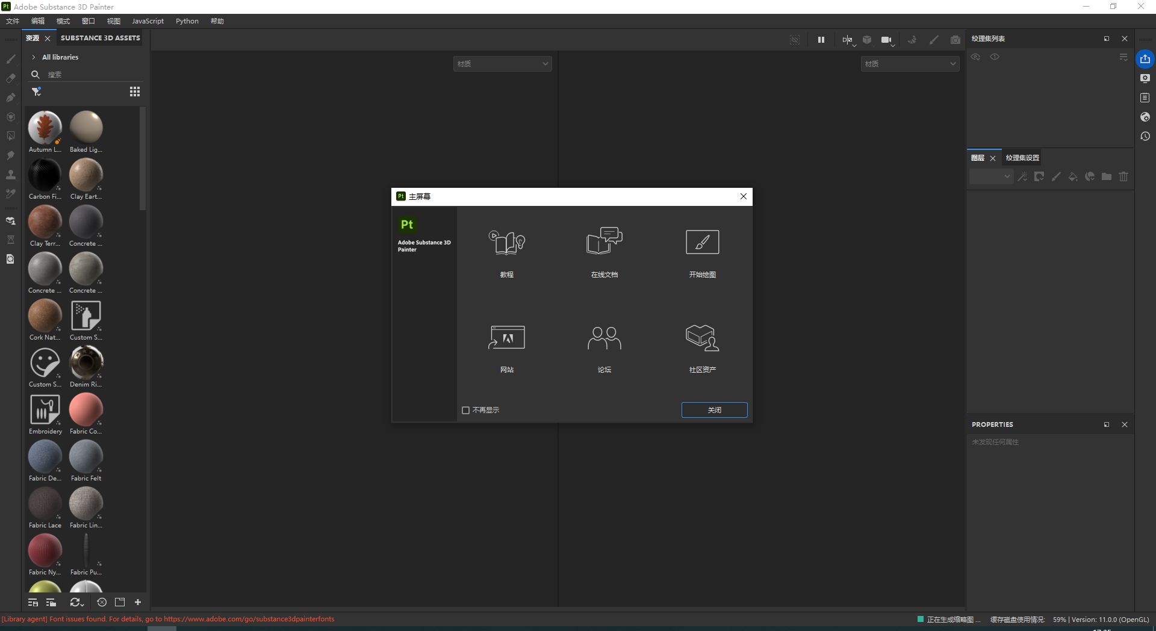The height and width of the screenshot is (631, 1156).
Task: Open the 材质 view mode dropdown in the viewport
Action: coord(502,63)
